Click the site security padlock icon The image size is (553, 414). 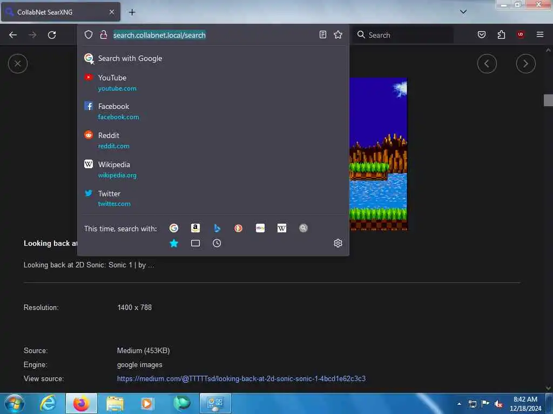(103, 34)
